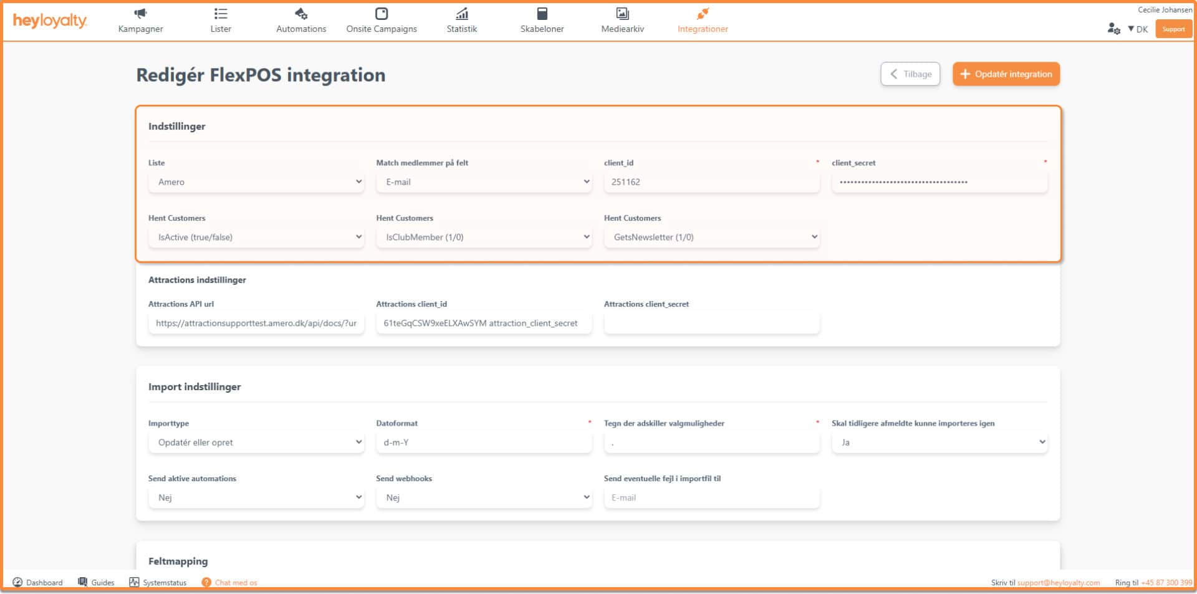The height and width of the screenshot is (594, 1197).
Task: Click the support@heyloyalty.com email link
Action: [x=1058, y=583]
